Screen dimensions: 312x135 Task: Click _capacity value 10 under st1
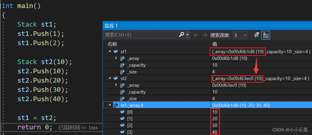[x=215, y=65]
